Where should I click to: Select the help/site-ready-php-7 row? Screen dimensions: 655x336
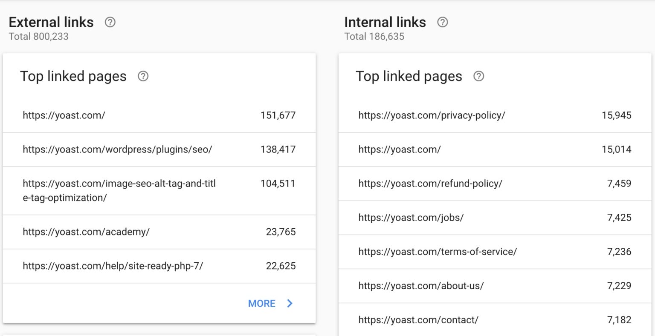(159, 266)
